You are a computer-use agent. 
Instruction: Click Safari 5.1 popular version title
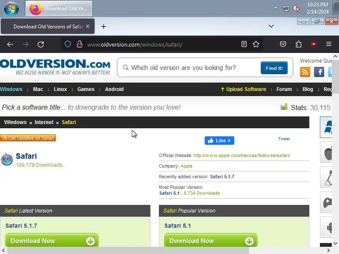(178, 226)
